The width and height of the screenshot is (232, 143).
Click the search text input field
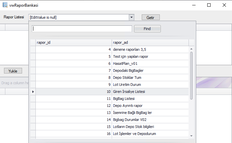click(x=82, y=29)
